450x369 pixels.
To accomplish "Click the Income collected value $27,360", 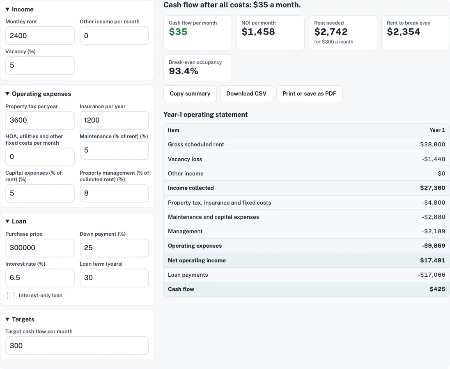I will pos(432,188).
